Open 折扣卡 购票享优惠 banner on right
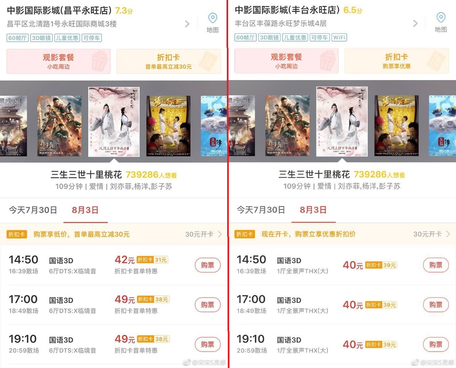456x368 pixels. pyautogui.click(x=396, y=61)
